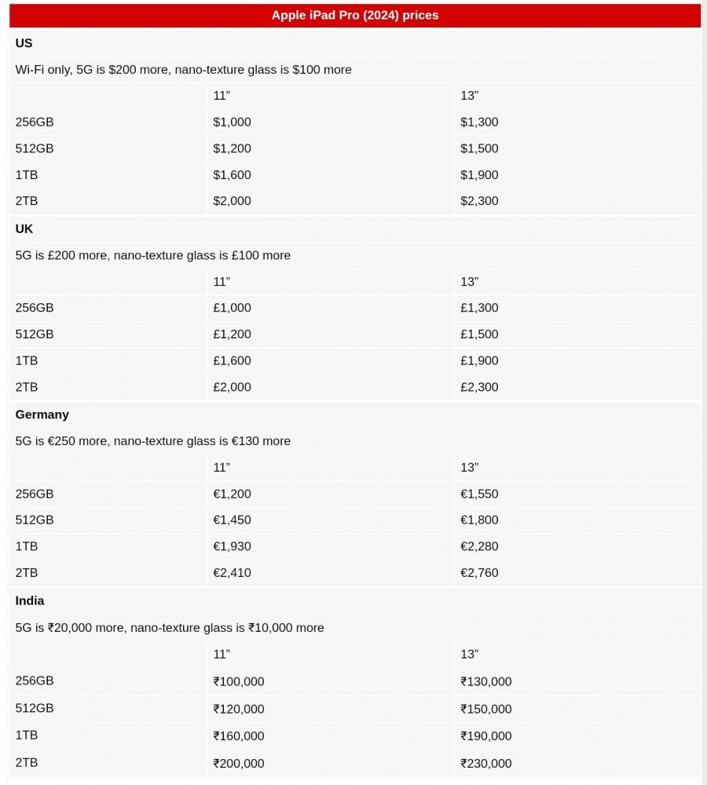Click the ₹150,000 price cell
Screen dimensions: 707x785
point(486,709)
